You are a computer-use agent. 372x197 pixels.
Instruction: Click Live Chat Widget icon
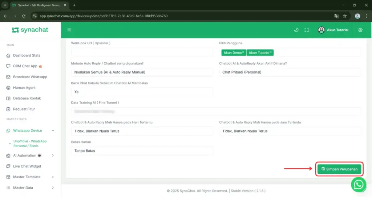pyautogui.click(x=8, y=166)
